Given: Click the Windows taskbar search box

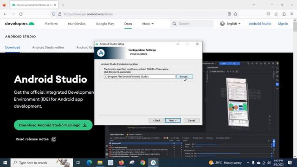Looking at the screenshot, I should pos(42,163).
